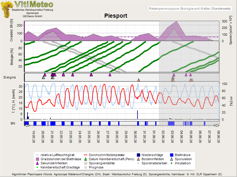Select the grey sporulation marker on 20.05.26

(x=43, y=78)
